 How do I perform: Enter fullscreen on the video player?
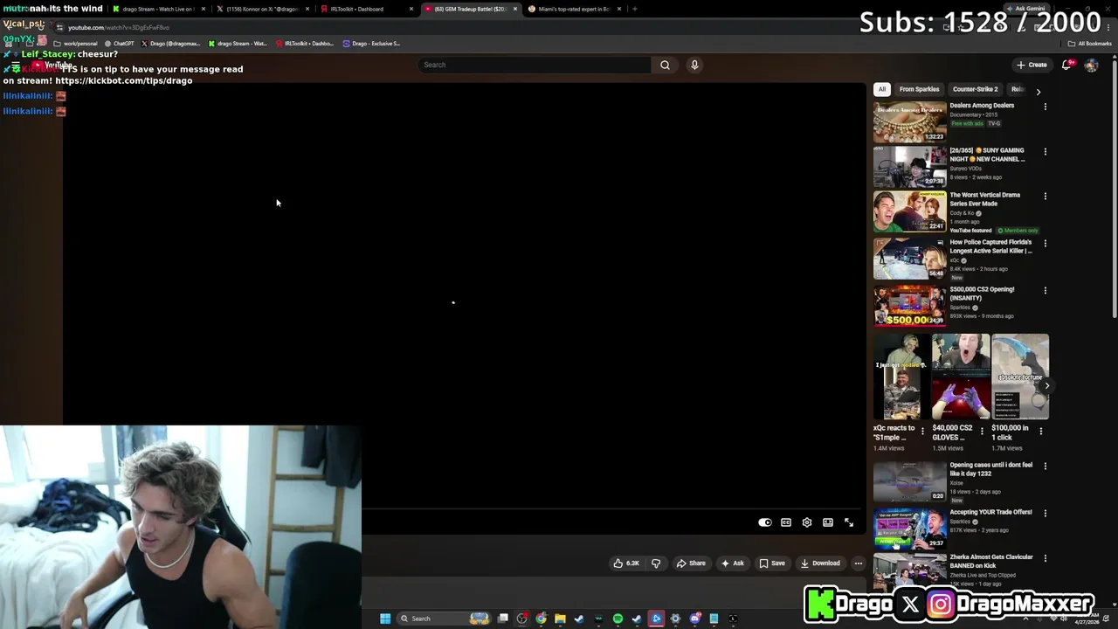(x=849, y=522)
